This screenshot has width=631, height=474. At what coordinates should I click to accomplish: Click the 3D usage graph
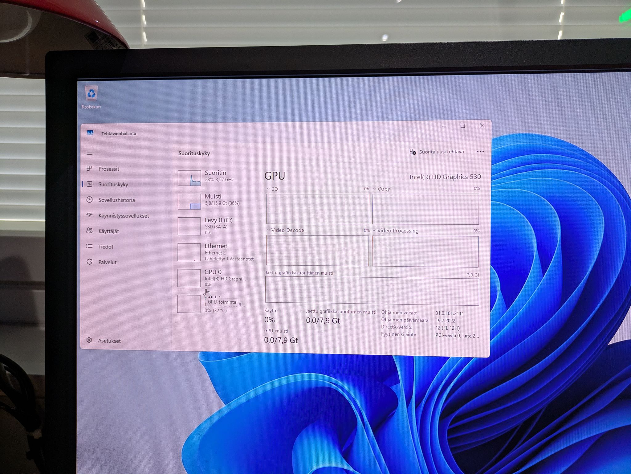[x=318, y=209]
